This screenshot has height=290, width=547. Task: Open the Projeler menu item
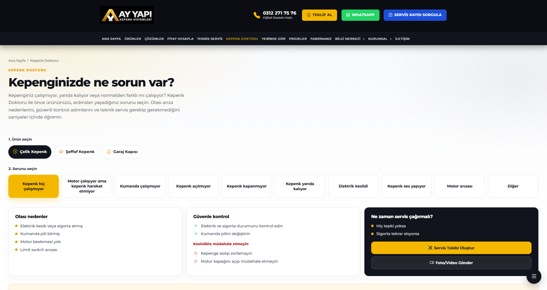click(x=298, y=39)
